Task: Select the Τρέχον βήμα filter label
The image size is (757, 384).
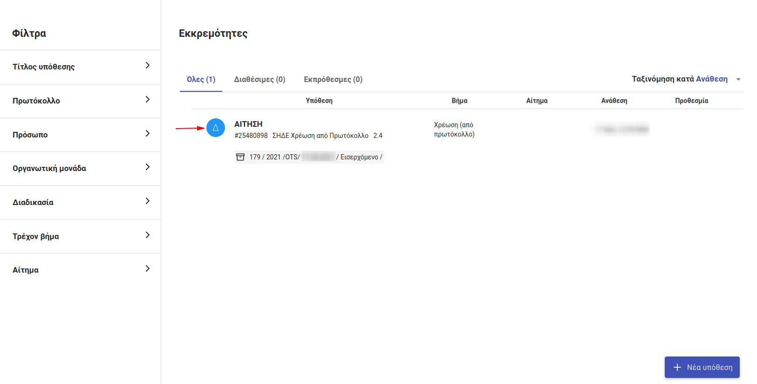Action: [x=36, y=236]
